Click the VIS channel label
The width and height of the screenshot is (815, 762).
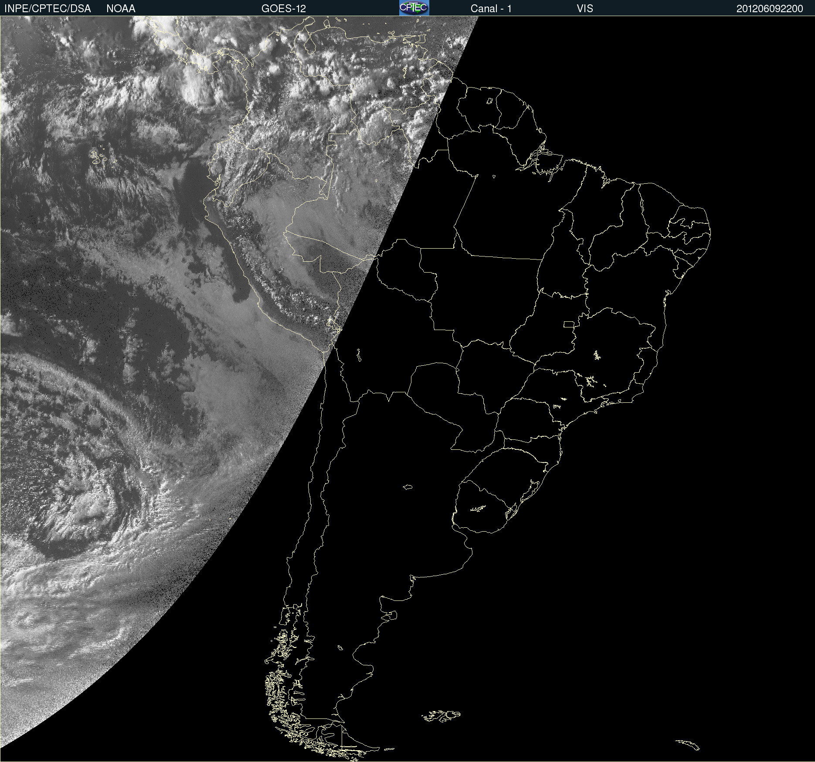(585, 9)
